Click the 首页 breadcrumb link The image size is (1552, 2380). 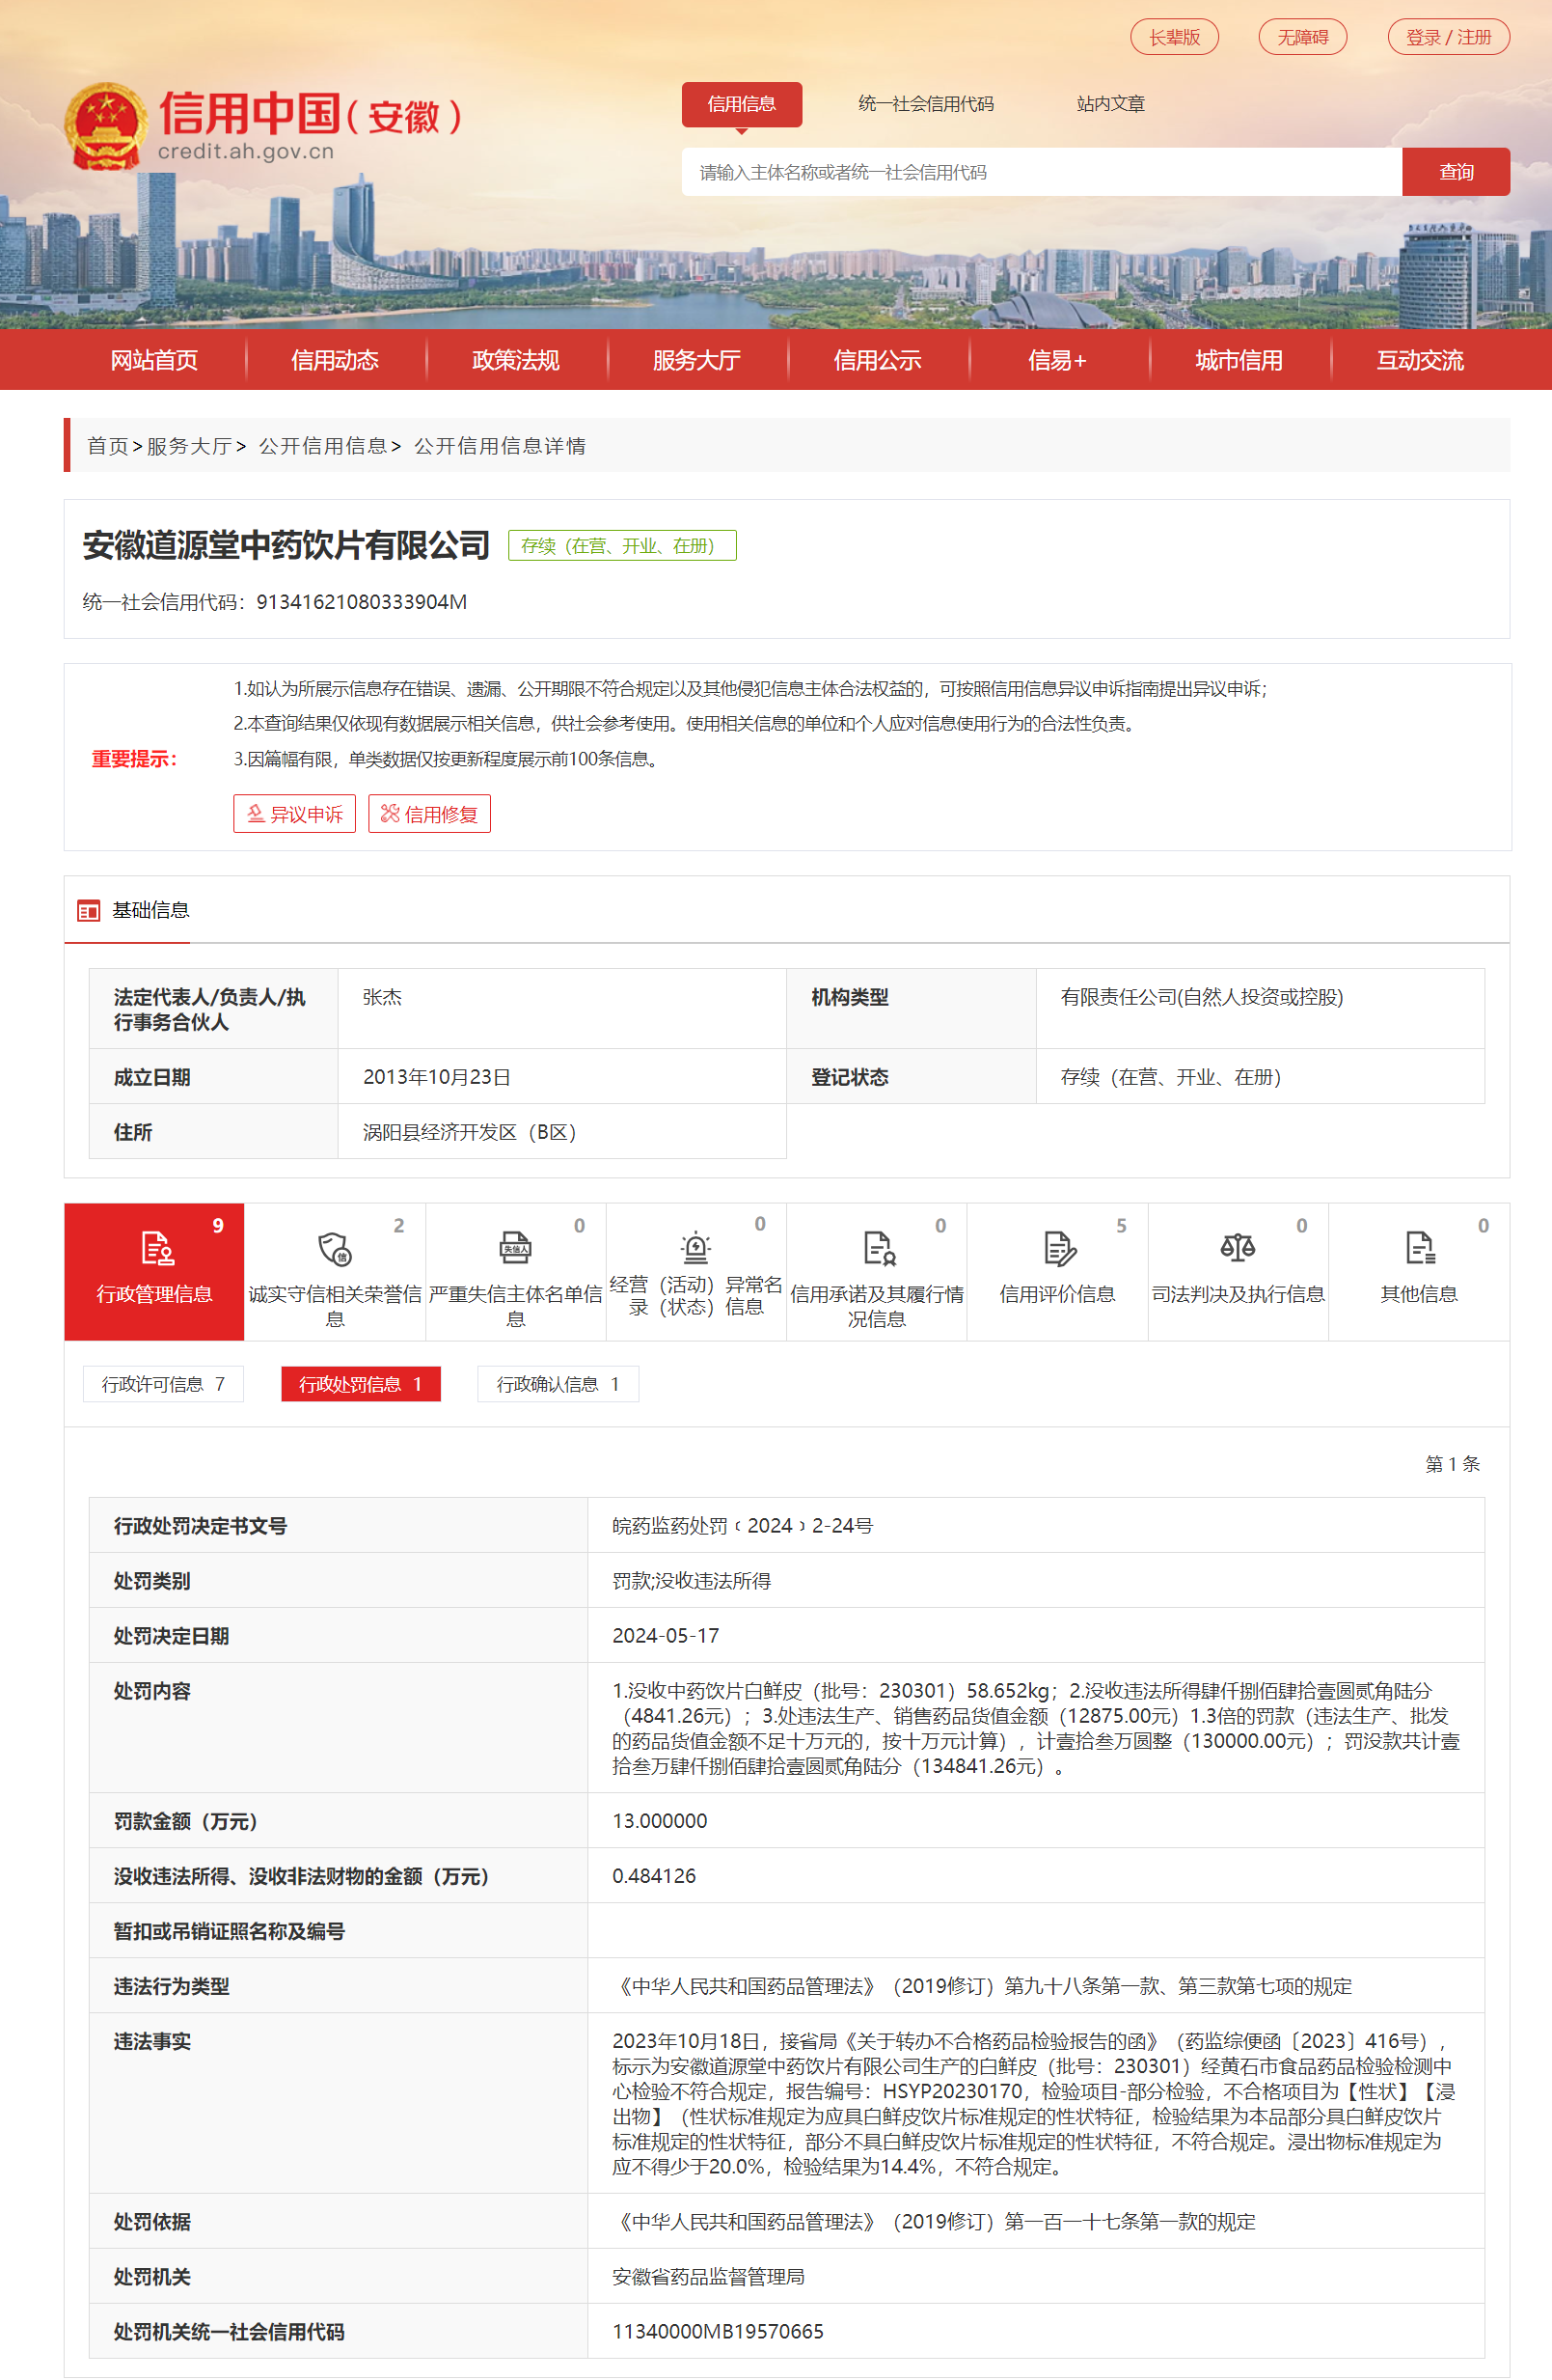click(108, 446)
